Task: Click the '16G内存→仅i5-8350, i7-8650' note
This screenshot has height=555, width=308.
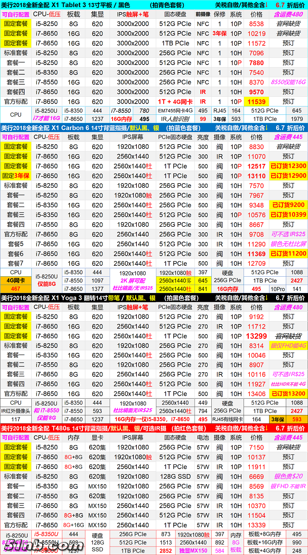Action: pyautogui.click(x=152, y=419)
